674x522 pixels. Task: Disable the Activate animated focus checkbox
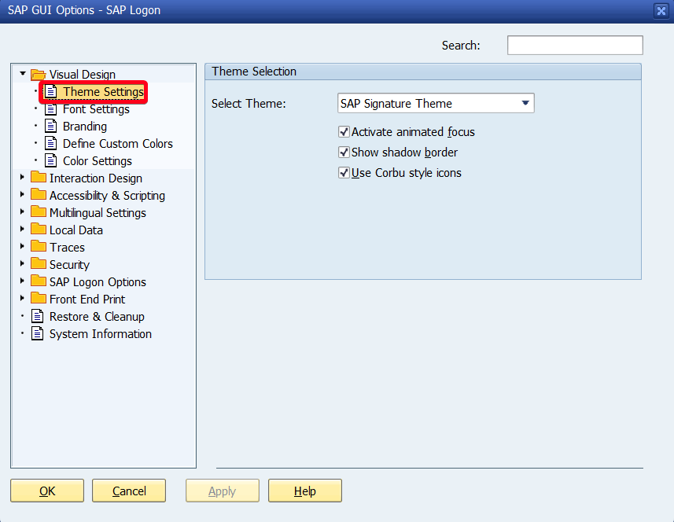tap(344, 132)
